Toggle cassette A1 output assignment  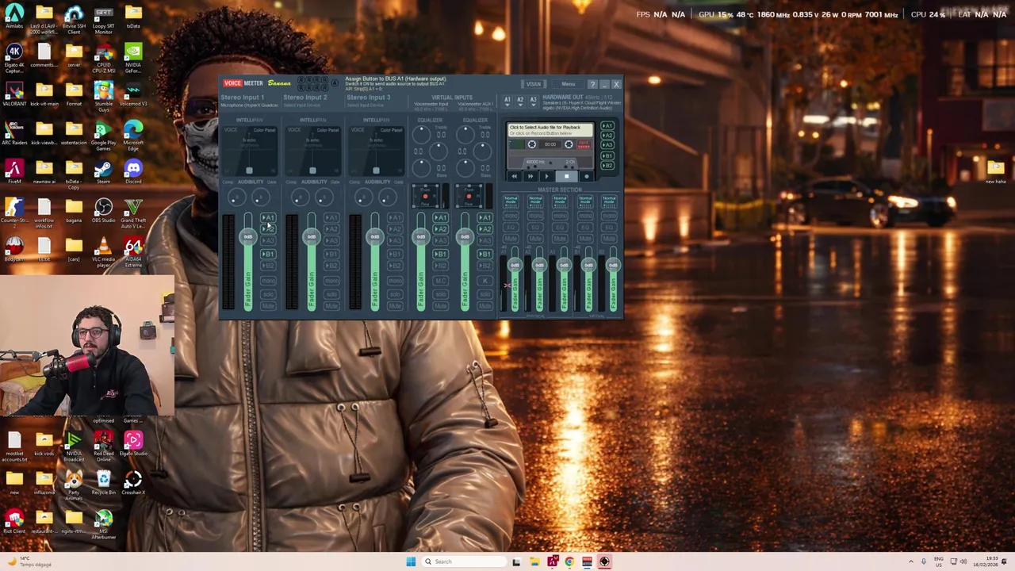tap(607, 125)
